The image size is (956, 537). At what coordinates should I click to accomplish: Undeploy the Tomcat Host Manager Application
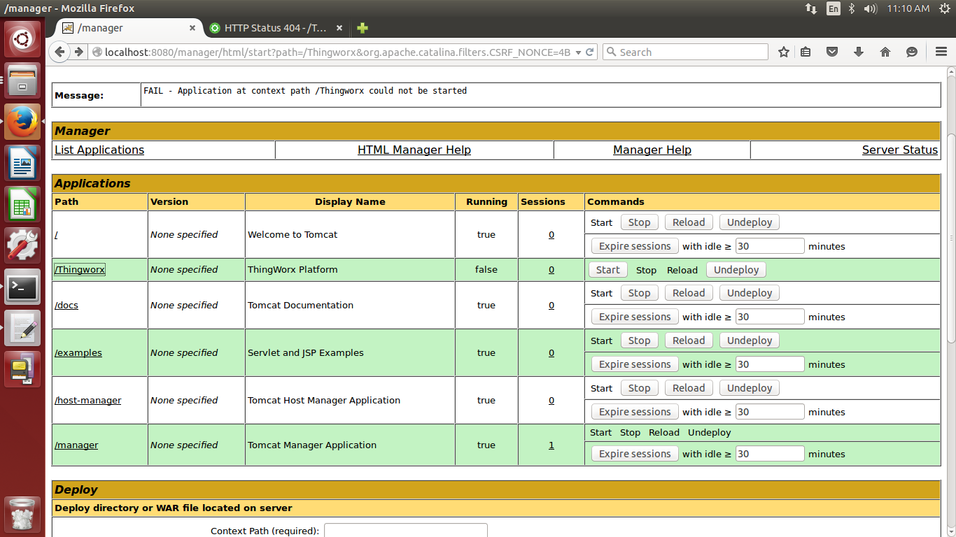[750, 388]
